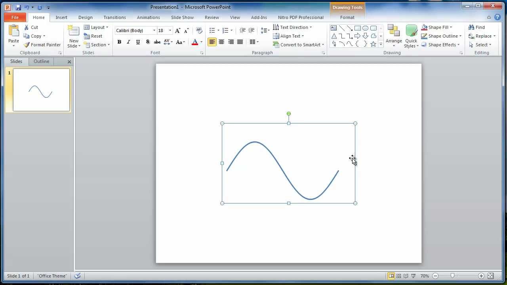Open the Drawing Tools Format tab
507x285 pixels.
click(347, 17)
